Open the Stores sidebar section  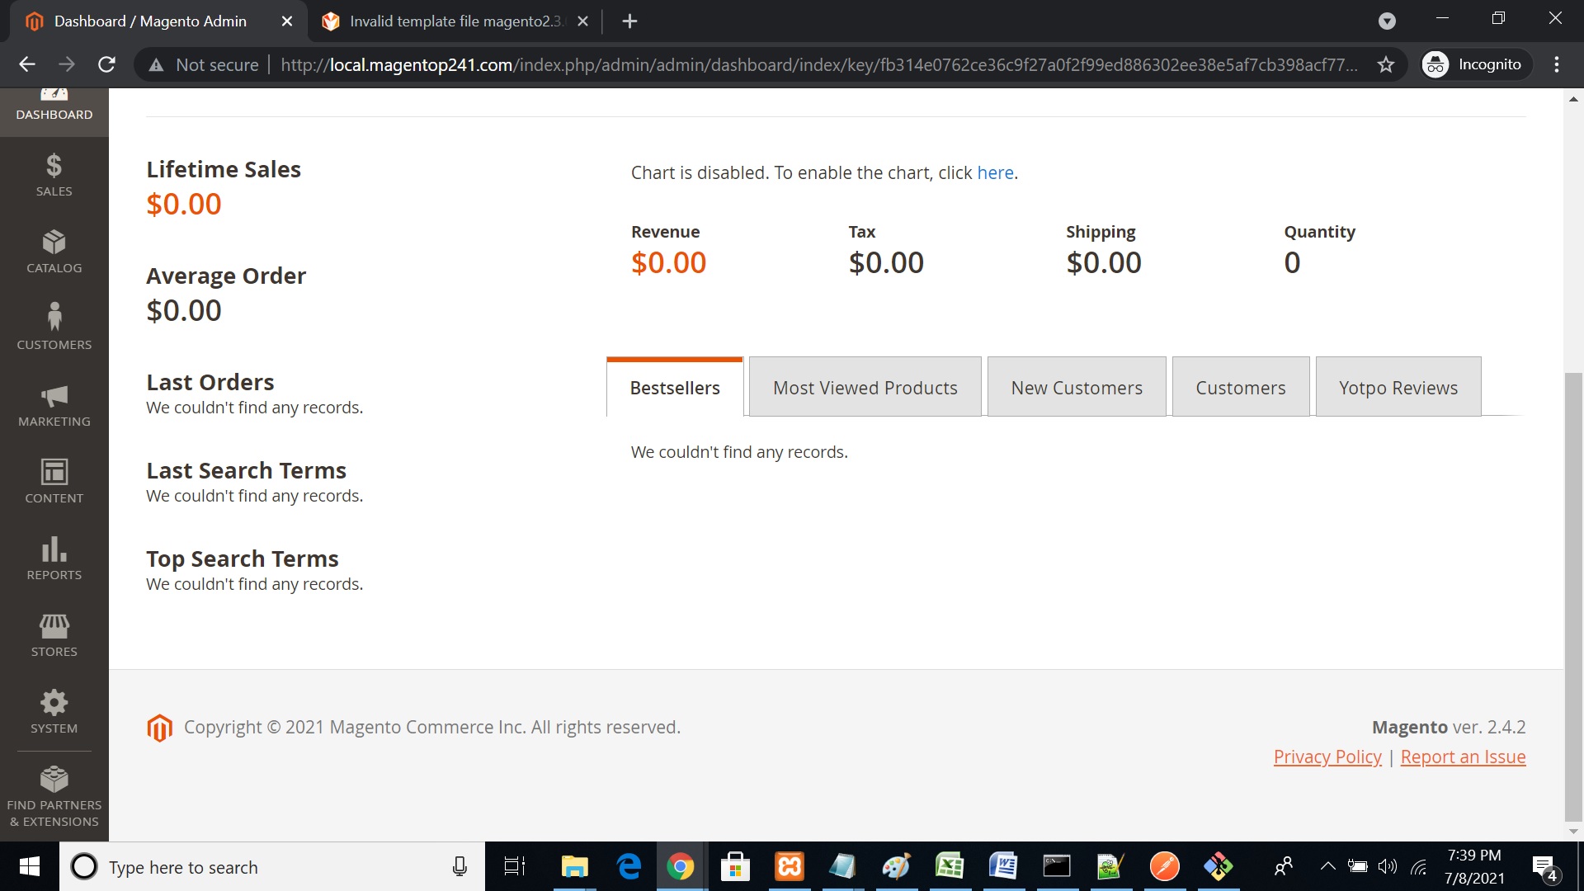tap(54, 634)
